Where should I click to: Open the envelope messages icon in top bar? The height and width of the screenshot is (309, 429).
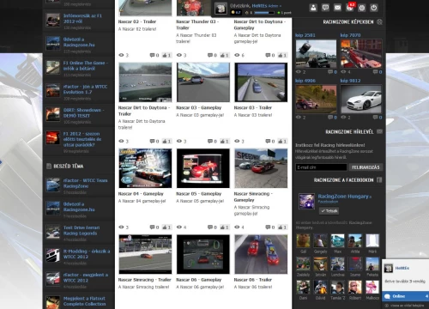coord(337,8)
